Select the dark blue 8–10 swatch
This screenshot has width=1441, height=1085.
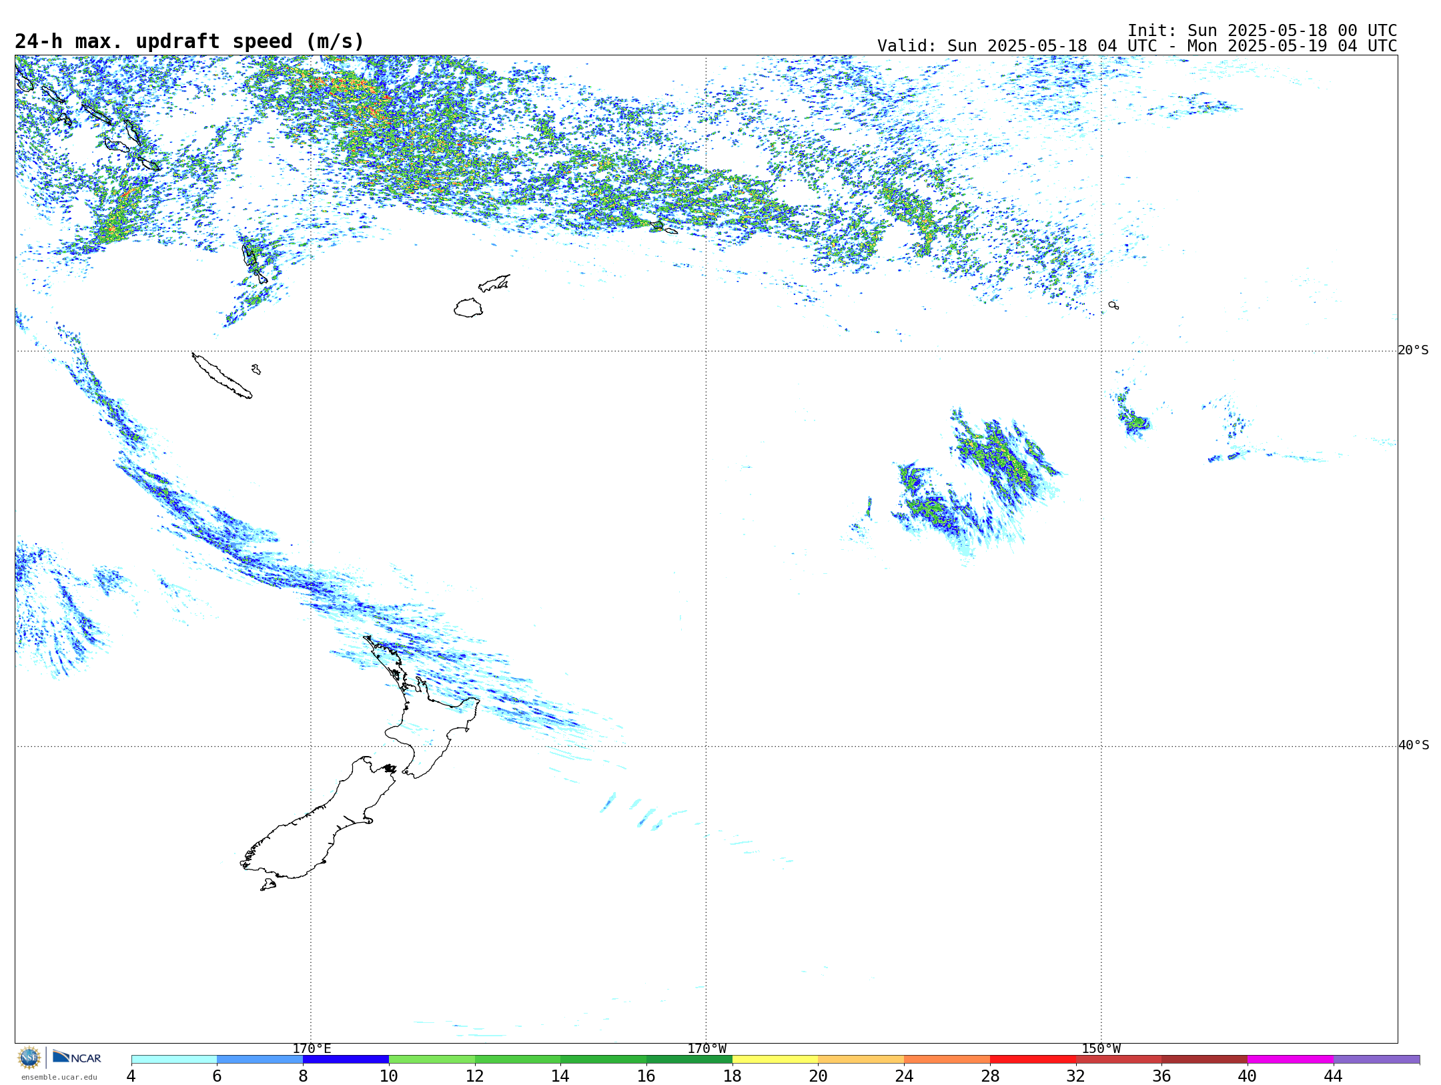click(x=346, y=1059)
